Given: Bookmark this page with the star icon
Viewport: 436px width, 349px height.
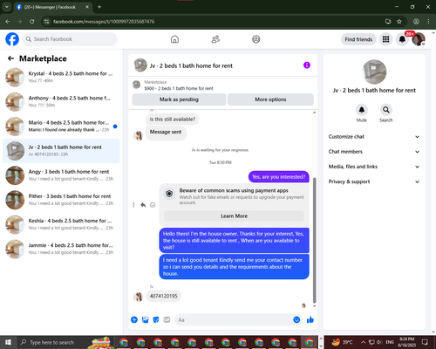Looking at the screenshot, I should [x=399, y=22].
